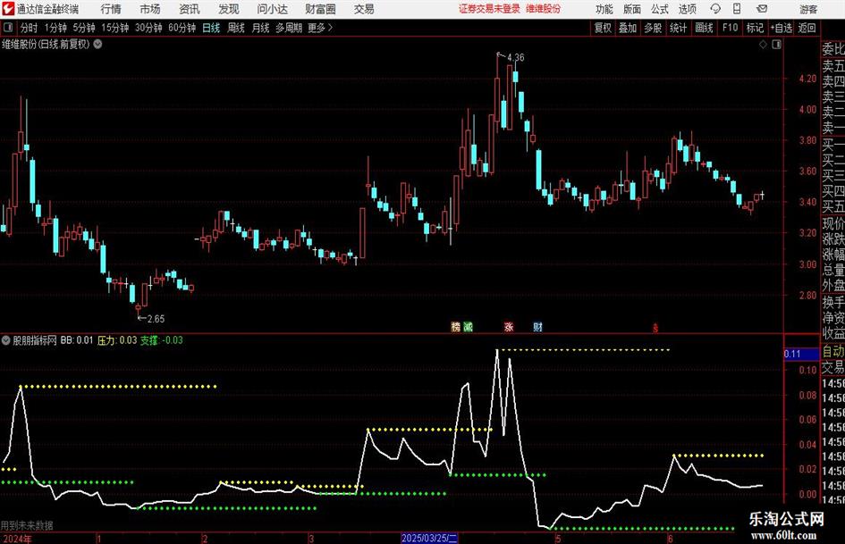Switch to 30分钟 period

point(148,28)
